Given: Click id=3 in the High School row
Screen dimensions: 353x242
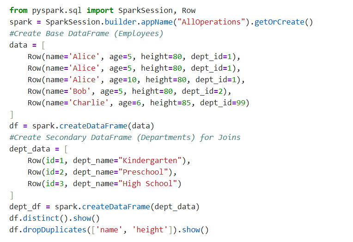Looking at the screenshot, I should (x=55, y=183).
